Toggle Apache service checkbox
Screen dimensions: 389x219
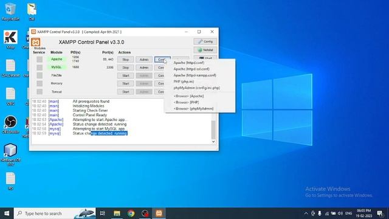[x=40, y=60]
